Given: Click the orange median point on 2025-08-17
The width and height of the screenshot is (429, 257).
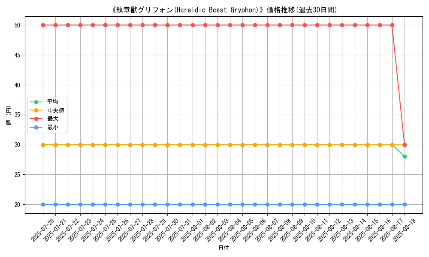Looking at the screenshot, I should coord(392,145).
